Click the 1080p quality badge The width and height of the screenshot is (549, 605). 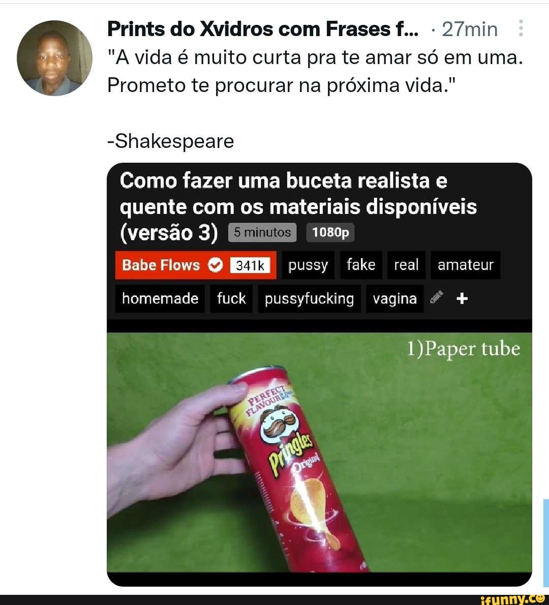pos(330,232)
